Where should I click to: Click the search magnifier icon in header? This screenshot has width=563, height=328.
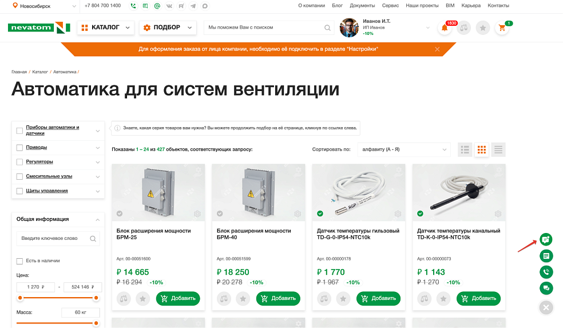(327, 27)
